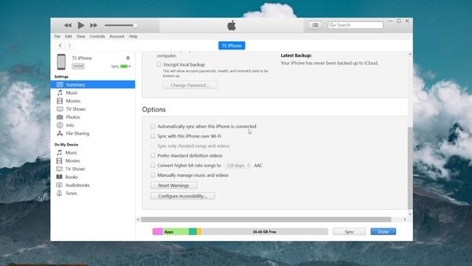Click the green Apps storage segment

tap(176, 231)
